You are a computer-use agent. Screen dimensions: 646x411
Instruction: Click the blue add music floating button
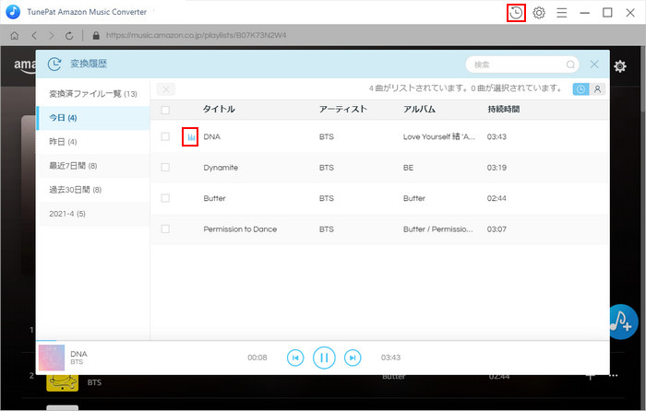623,322
